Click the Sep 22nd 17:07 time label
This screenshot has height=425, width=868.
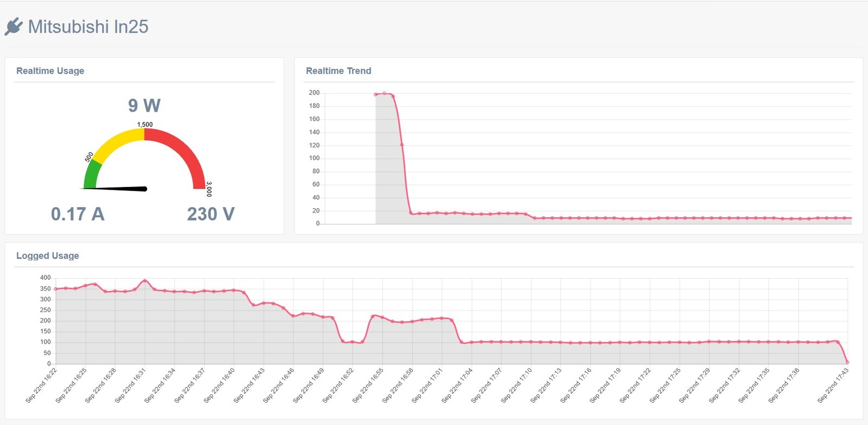(487, 385)
